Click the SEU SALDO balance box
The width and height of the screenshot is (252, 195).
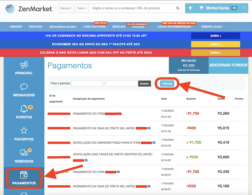[x=189, y=66]
